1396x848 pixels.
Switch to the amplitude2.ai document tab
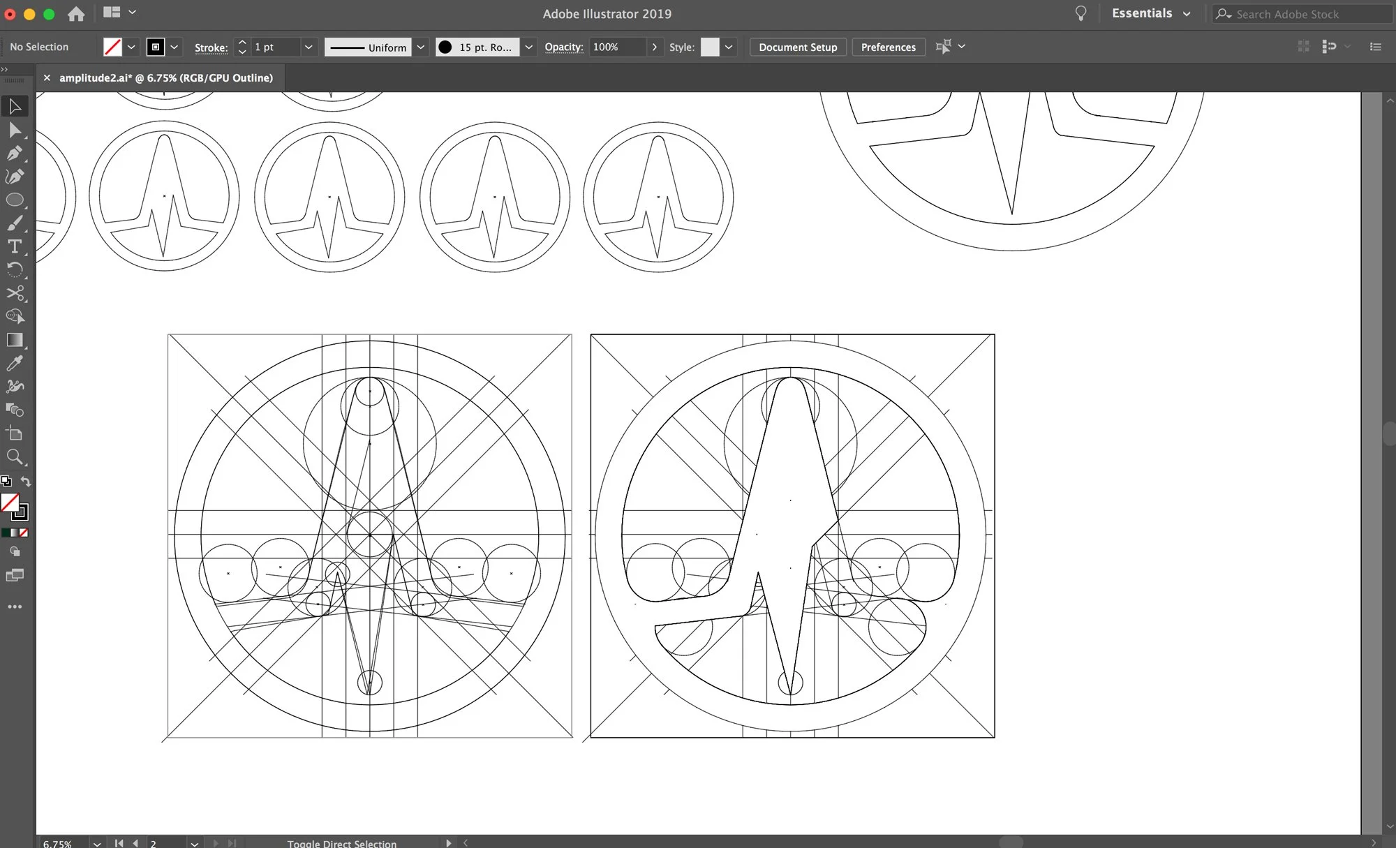pyautogui.click(x=165, y=77)
